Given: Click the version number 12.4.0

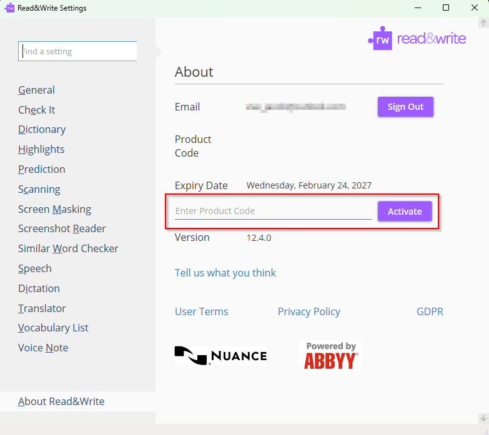Looking at the screenshot, I should click(259, 238).
